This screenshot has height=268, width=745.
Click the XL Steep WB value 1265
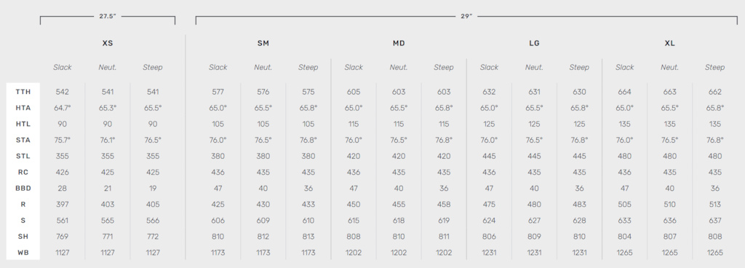pyautogui.click(x=714, y=252)
